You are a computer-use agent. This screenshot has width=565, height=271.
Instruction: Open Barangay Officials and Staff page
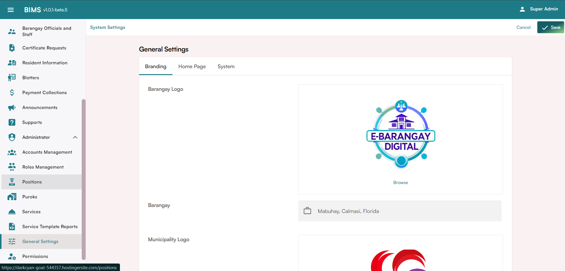pyautogui.click(x=41, y=31)
